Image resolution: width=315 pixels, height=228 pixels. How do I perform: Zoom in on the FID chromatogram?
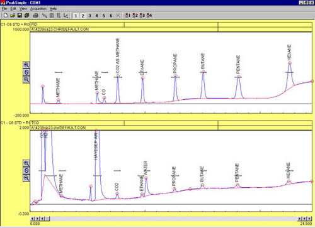click(26, 65)
